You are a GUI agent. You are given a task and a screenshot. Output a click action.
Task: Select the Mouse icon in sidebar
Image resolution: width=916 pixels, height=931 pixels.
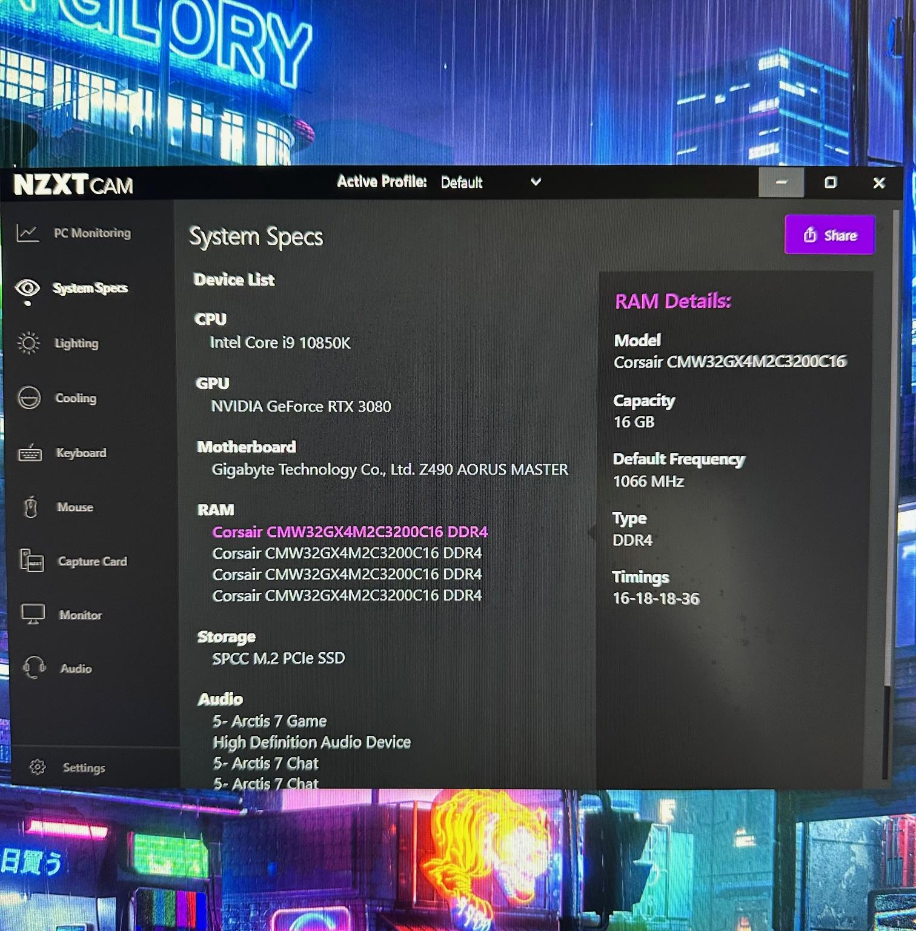click(x=31, y=507)
